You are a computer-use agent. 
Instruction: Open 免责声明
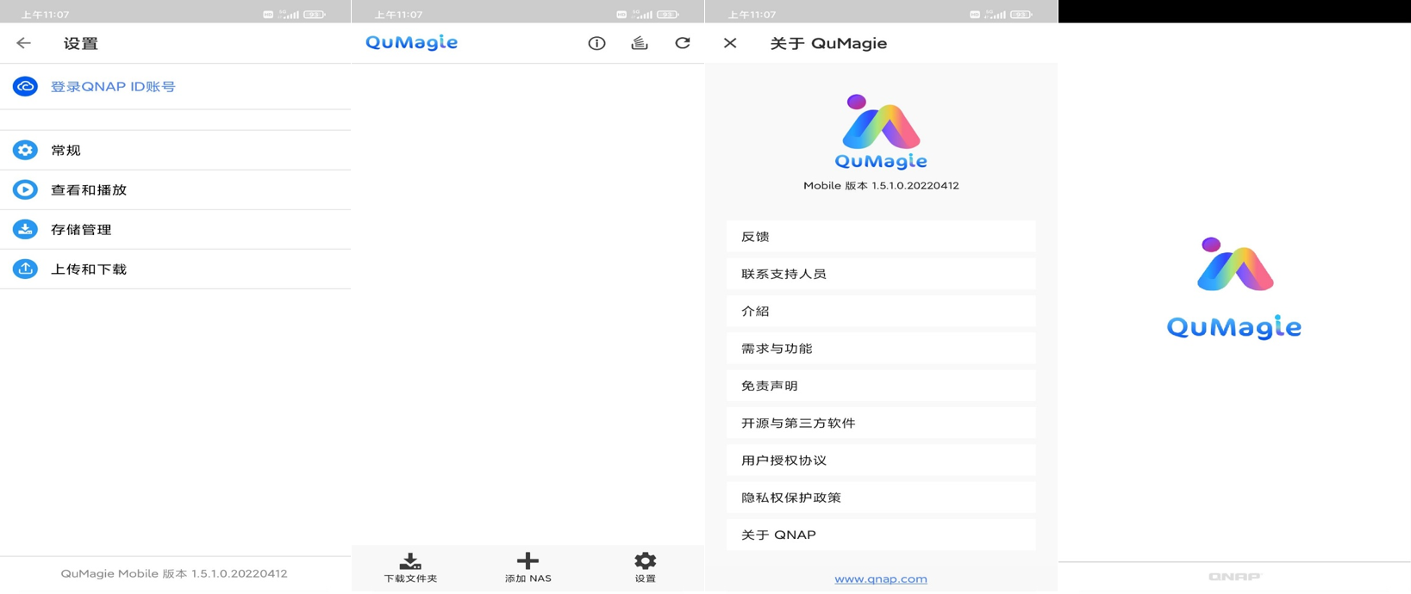(881, 386)
